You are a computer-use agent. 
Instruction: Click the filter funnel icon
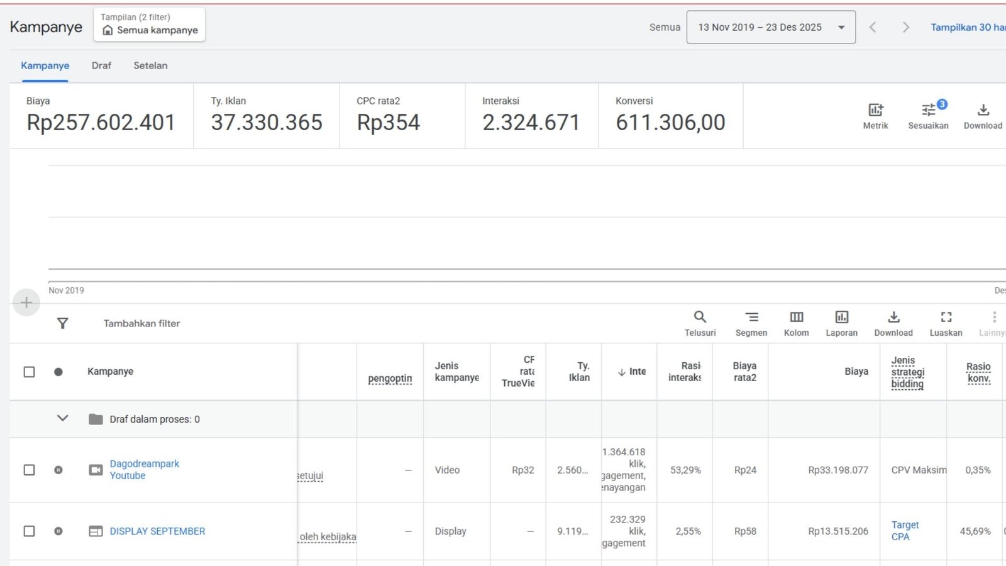tap(62, 323)
